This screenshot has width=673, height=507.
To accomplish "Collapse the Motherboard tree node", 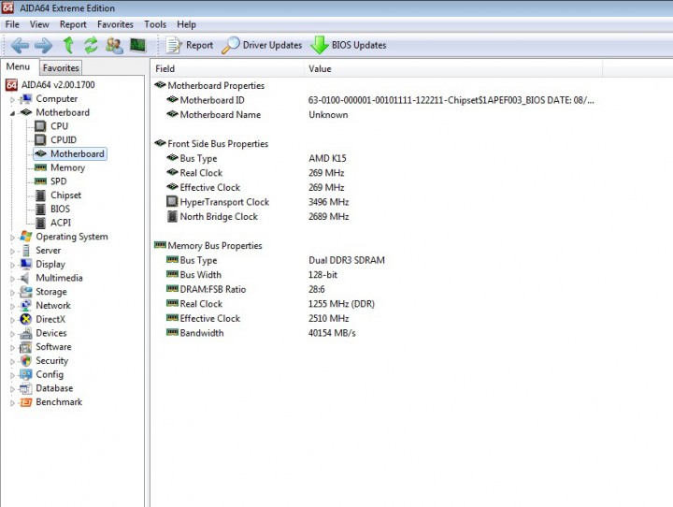I will 12,113.
